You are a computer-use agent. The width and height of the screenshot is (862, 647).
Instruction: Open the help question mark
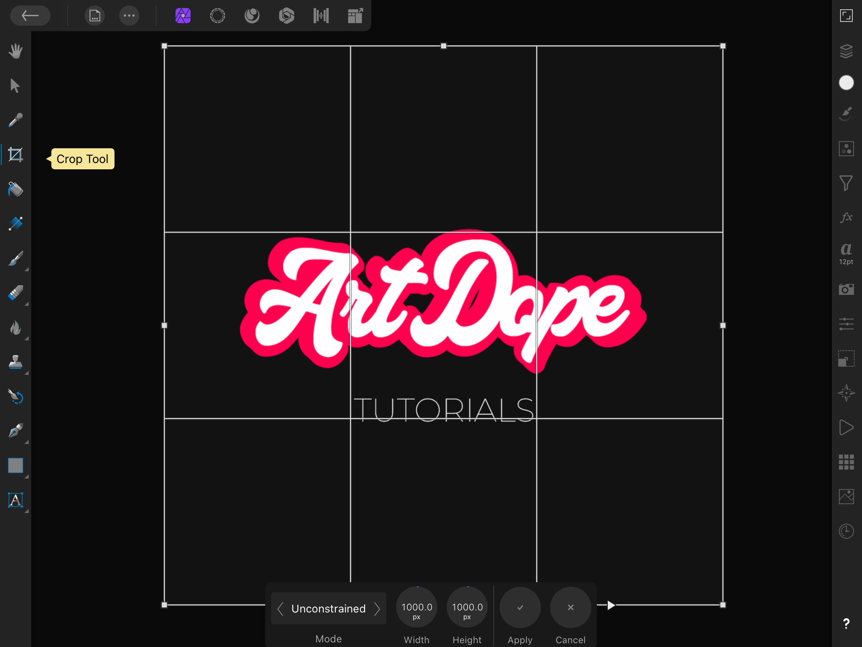[x=846, y=623]
